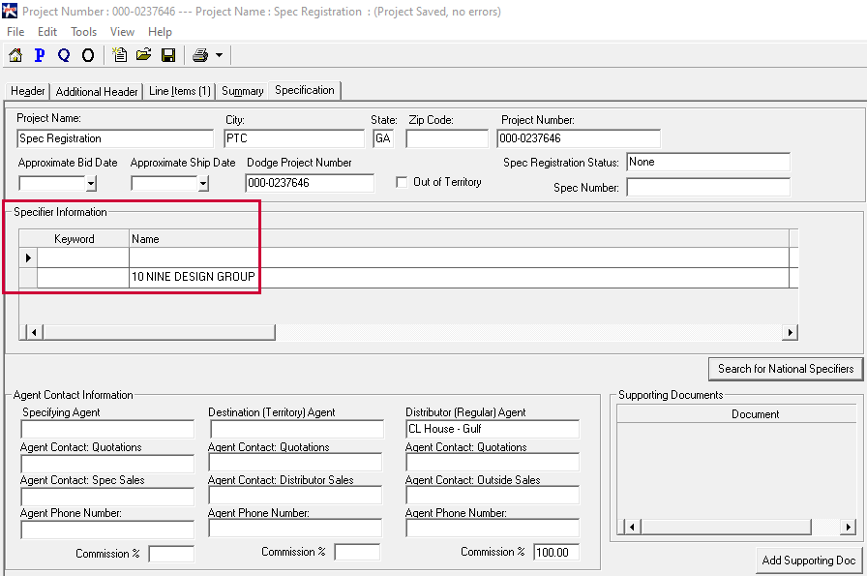Expand the Approximate Ship Date dropdown
Image resolution: width=867 pixels, height=576 pixels.
203,183
